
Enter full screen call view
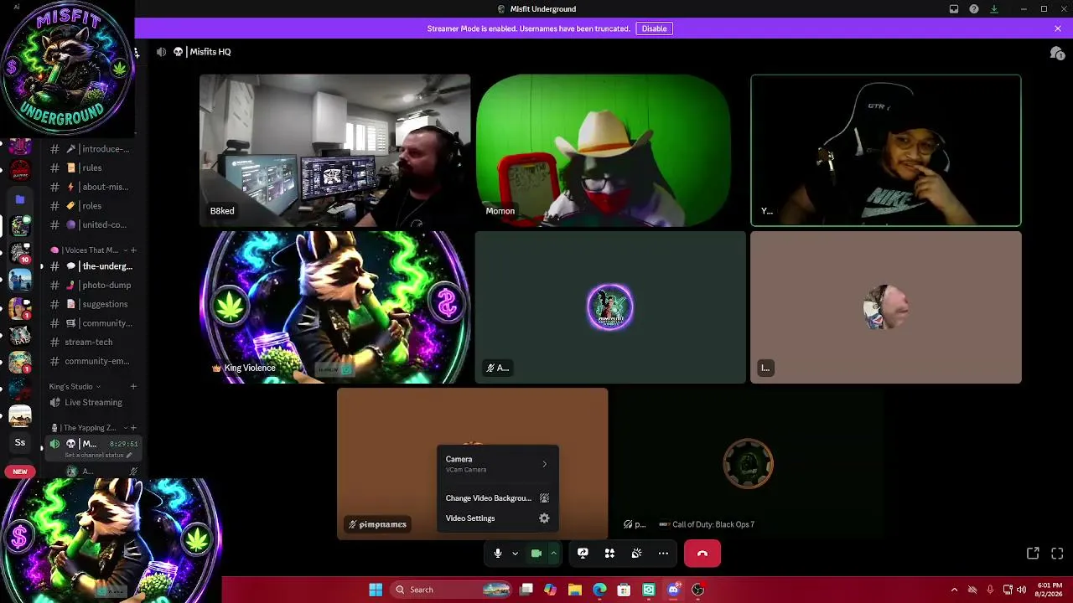tap(1057, 554)
